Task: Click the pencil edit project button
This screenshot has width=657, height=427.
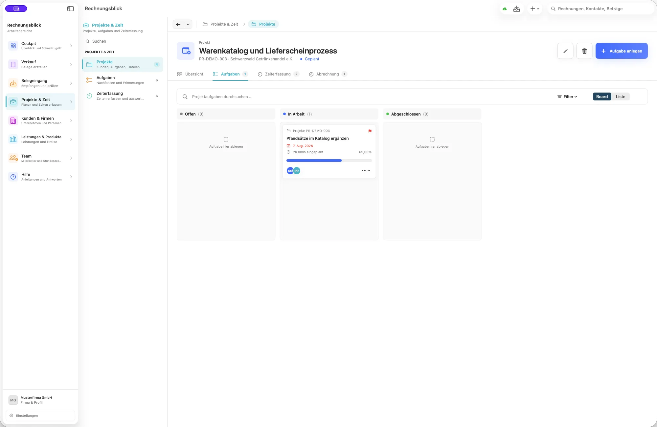Action: 565,51
